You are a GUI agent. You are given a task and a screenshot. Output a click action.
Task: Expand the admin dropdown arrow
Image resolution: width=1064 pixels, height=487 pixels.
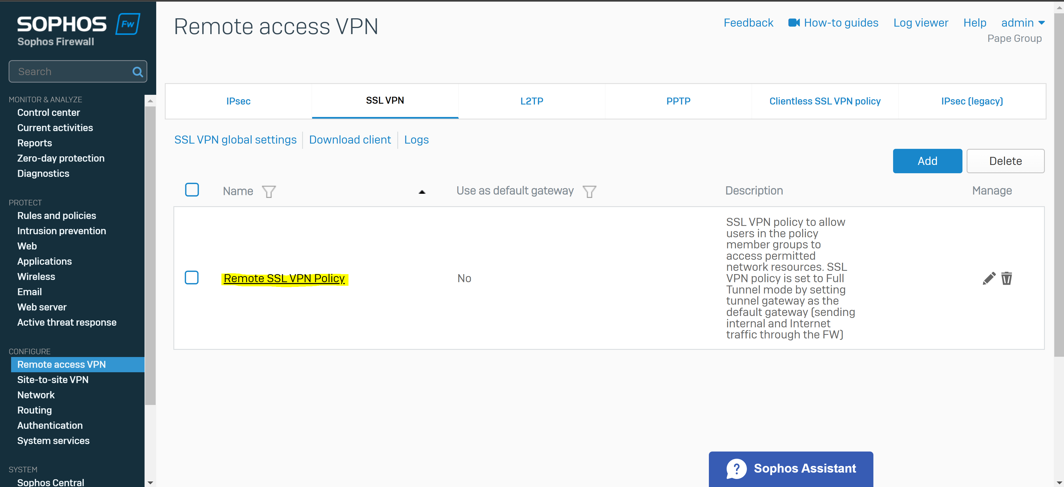1042,23
